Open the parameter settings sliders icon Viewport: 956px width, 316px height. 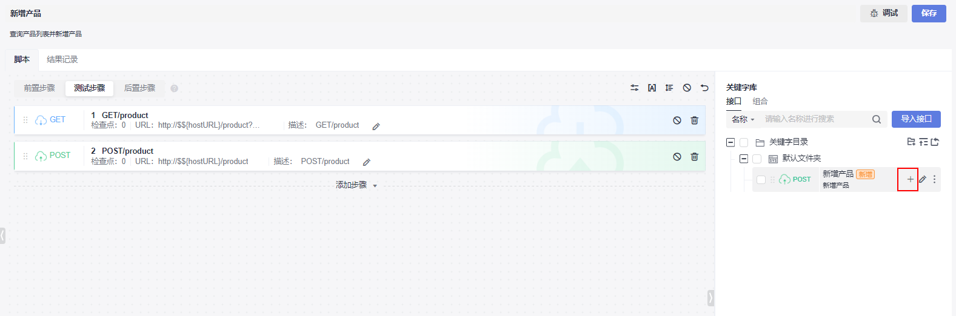pyautogui.click(x=634, y=88)
